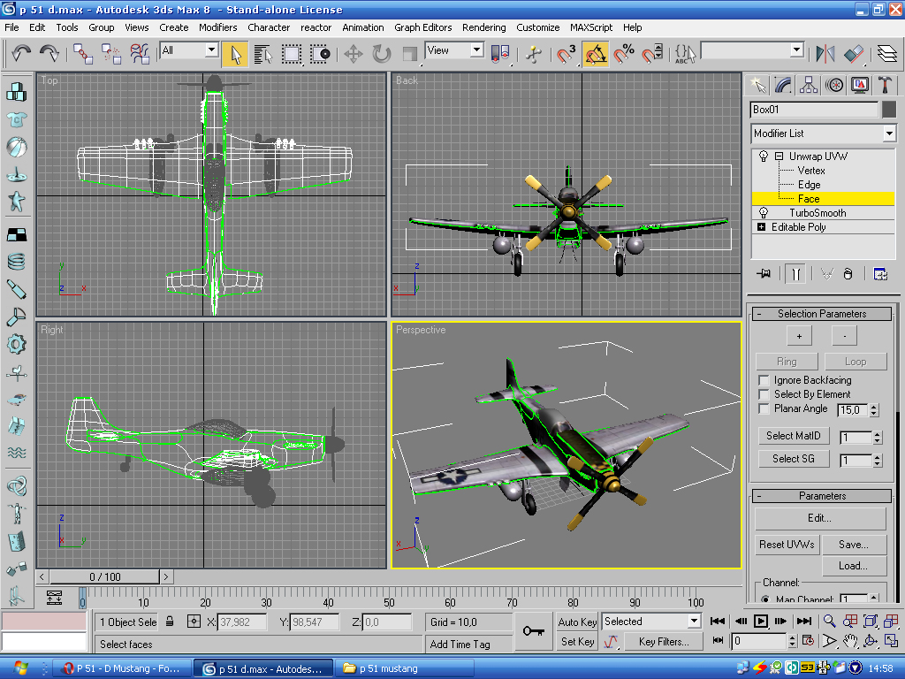Click the Go to End button

pyautogui.click(x=804, y=622)
